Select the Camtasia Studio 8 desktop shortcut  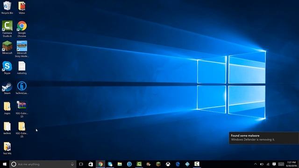pos(7,29)
